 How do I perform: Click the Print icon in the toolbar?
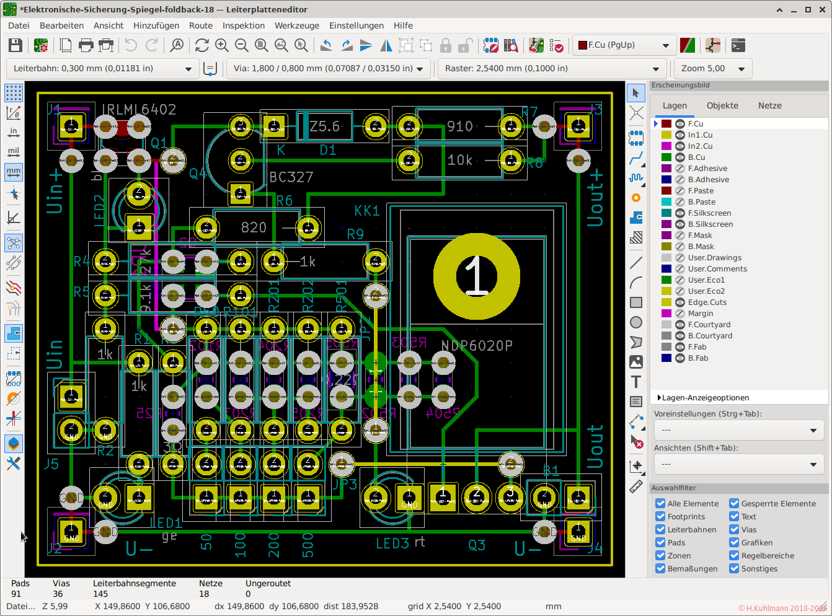86,45
